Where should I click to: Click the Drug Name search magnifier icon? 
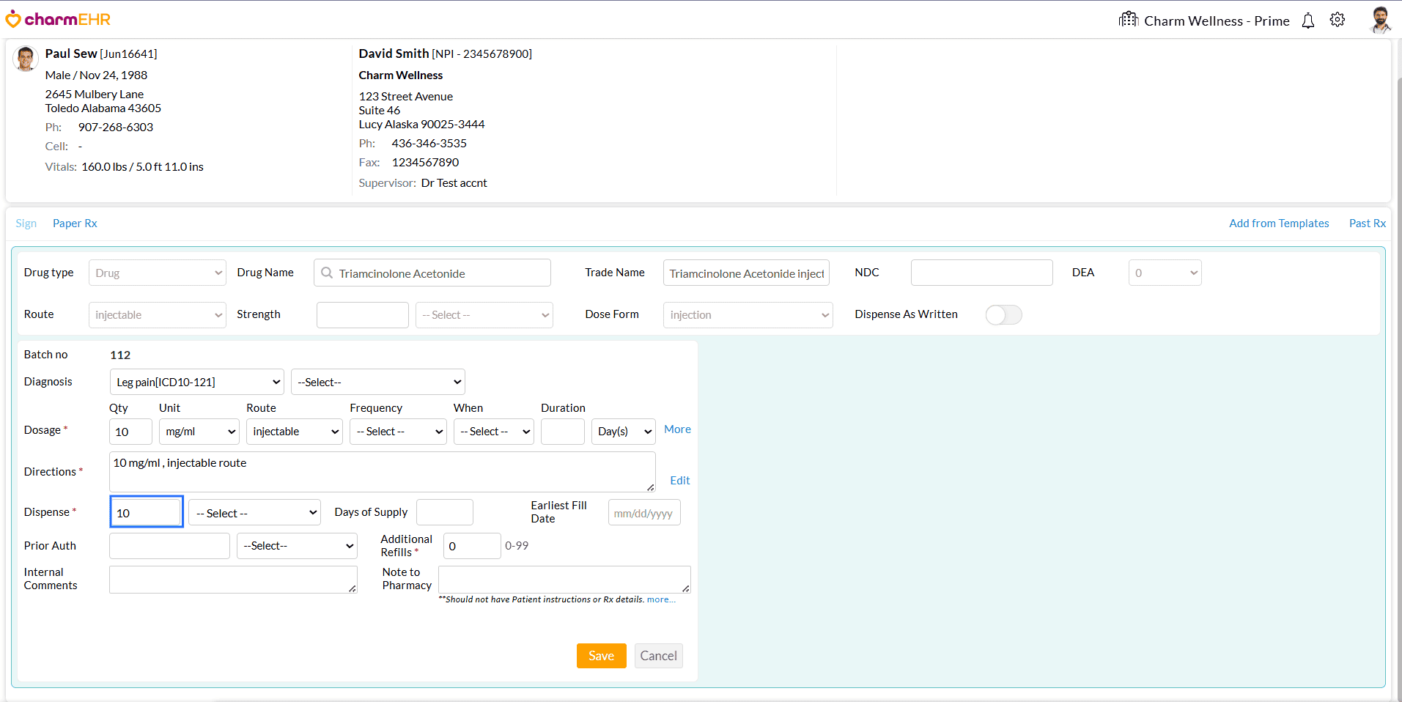pos(327,273)
